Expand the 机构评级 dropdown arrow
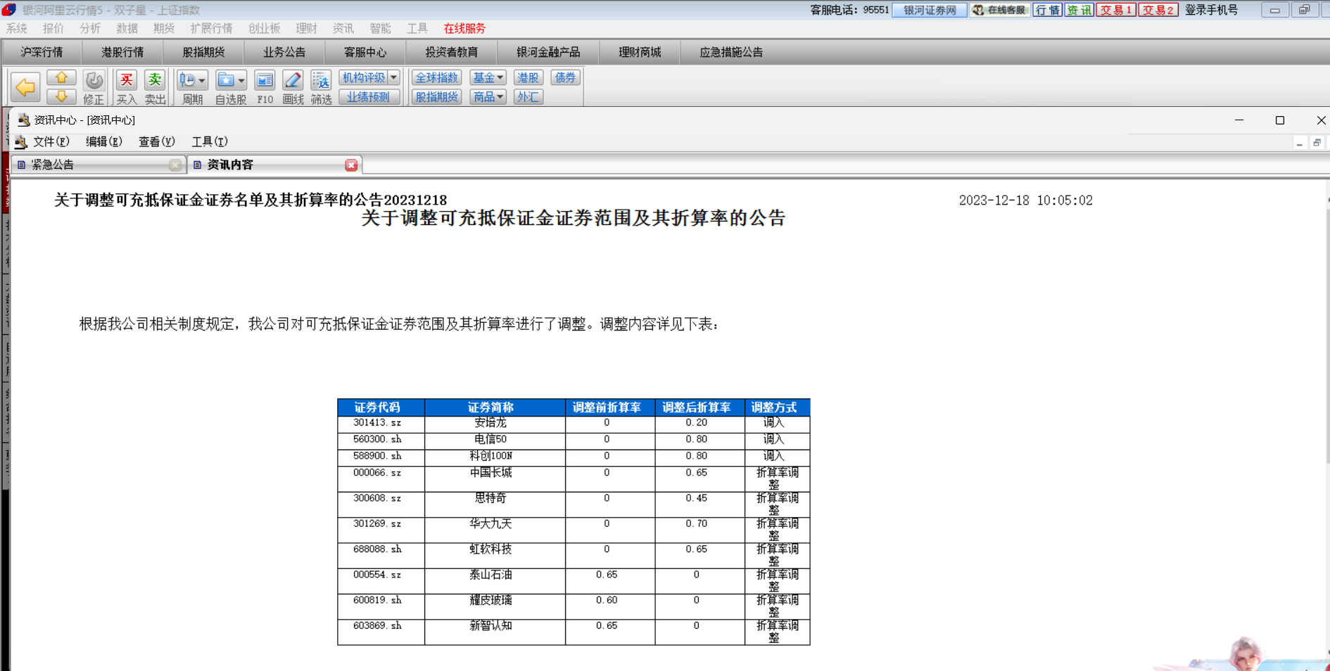This screenshot has height=671, width=1330. point(393,77)
